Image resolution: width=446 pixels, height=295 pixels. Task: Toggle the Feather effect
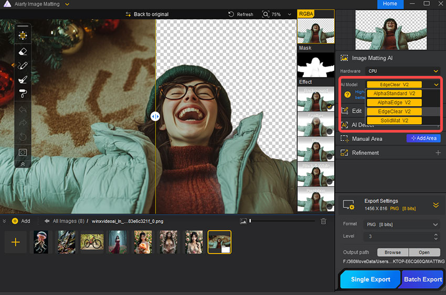[330, 132]
